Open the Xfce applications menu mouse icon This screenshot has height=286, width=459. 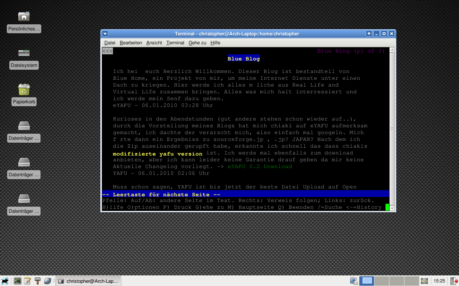point(5,281)
